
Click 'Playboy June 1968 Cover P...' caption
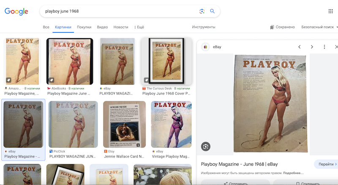pyautogui.click(x=166, y=94)
